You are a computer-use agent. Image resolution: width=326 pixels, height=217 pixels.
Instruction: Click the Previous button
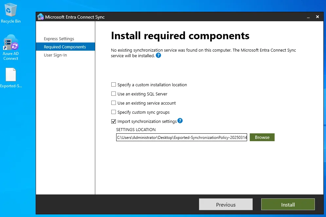point(226,204)
